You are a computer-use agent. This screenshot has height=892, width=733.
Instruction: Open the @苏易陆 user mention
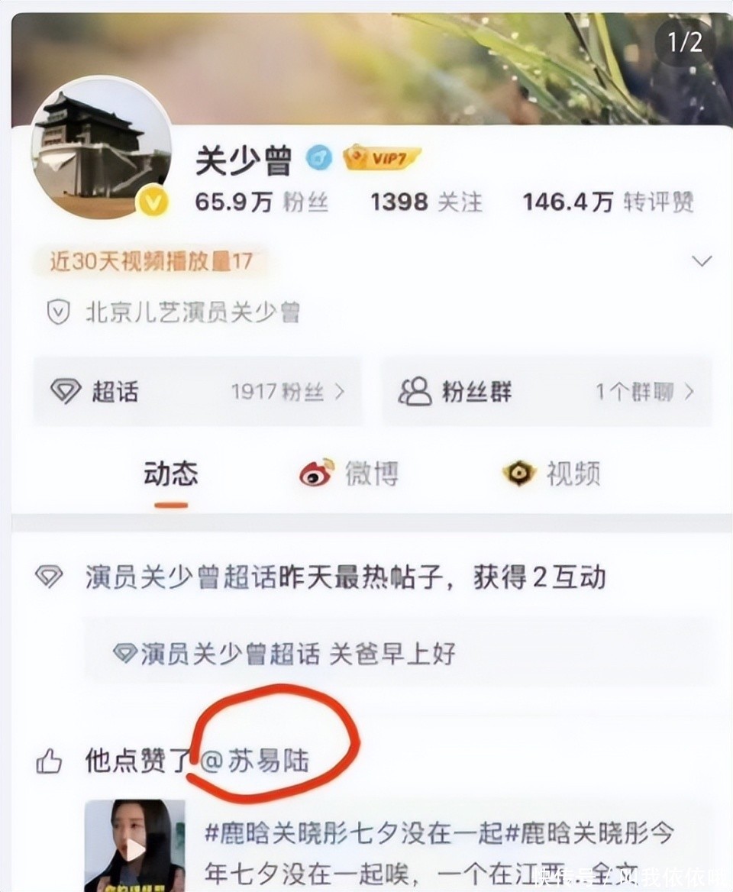pos(254,761)
